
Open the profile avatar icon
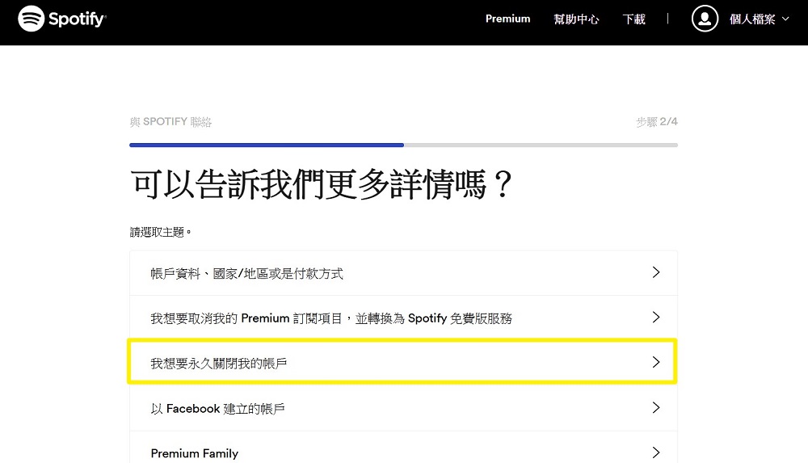(x=705, y=19)
